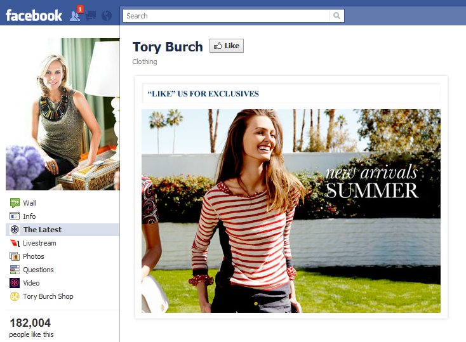The height and width of the screenshot is (342, 466).
Task: Click The Latest logo icon
Action: click(x=15, y=230)
